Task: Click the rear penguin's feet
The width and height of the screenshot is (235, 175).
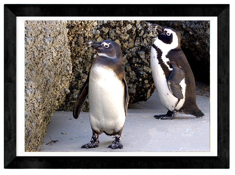Action: pos(166,116)
